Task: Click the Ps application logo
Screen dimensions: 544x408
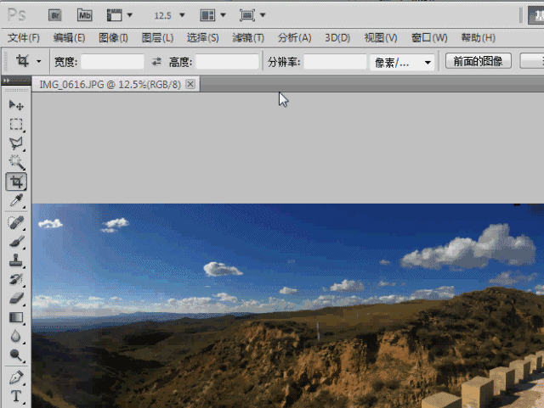Action: 17,15
